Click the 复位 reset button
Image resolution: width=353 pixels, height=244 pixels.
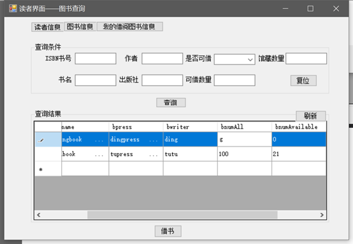pyautogui.click(x=303, y=80)
